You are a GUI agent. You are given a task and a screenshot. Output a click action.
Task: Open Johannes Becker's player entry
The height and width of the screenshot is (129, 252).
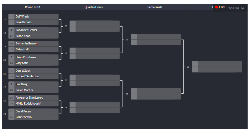[36, 30]
